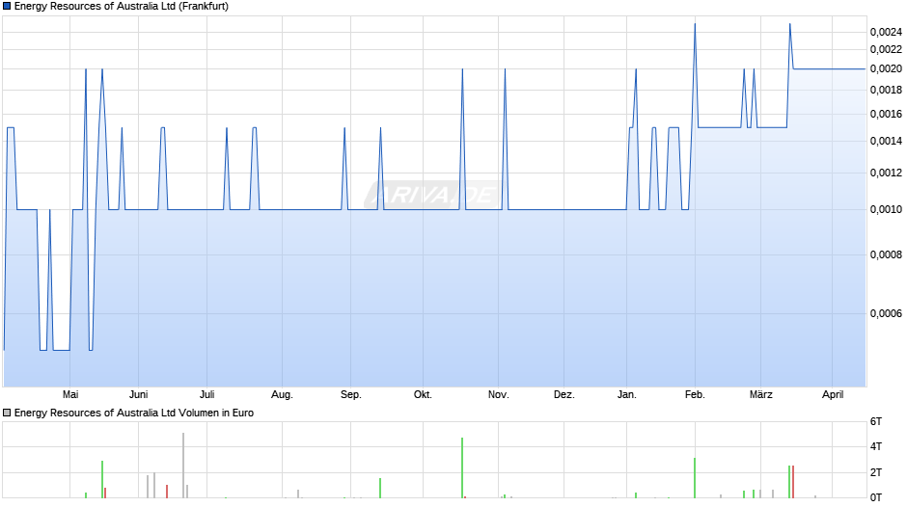Click the 2T volume axis label
This screenshot has width=907, height=507.
pyautogui.click(x=876, y=472)
